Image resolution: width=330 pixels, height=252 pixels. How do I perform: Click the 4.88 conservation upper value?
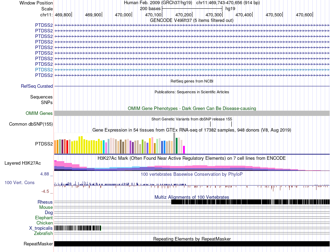44,174
